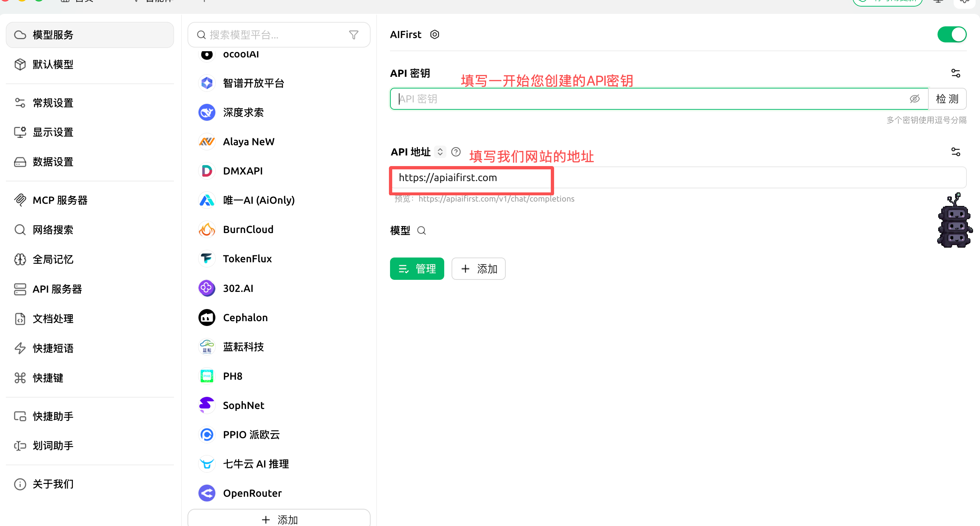Select BurnCloud provider icon
980x526 pixels.
coord(207,230)
